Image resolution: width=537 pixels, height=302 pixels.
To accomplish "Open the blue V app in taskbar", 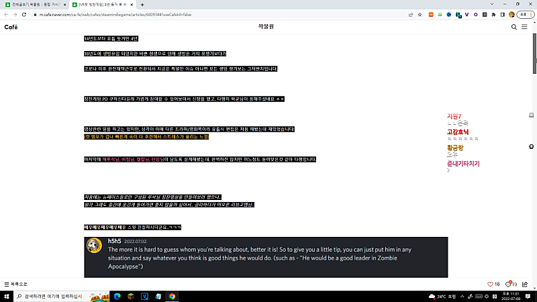I will click(144, 297).
